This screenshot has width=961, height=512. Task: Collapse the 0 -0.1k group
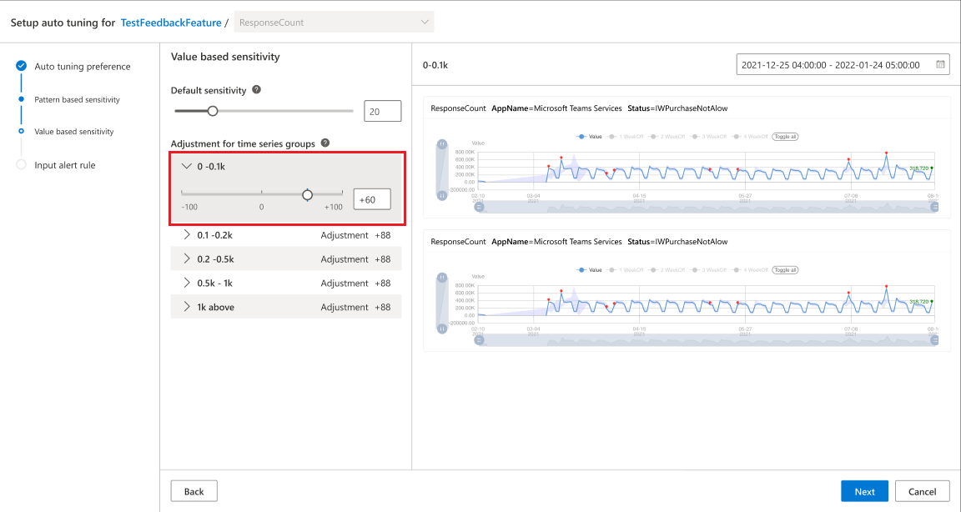187,166
